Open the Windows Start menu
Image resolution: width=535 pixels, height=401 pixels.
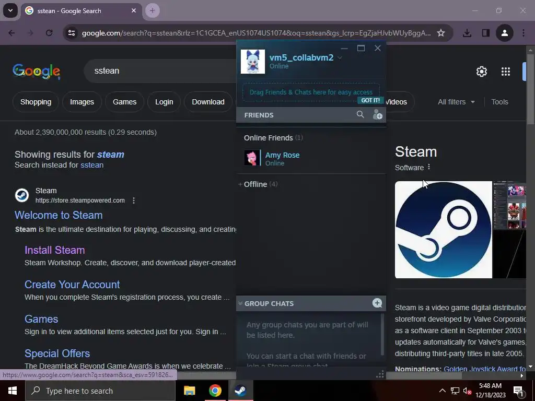click(13, 391)
